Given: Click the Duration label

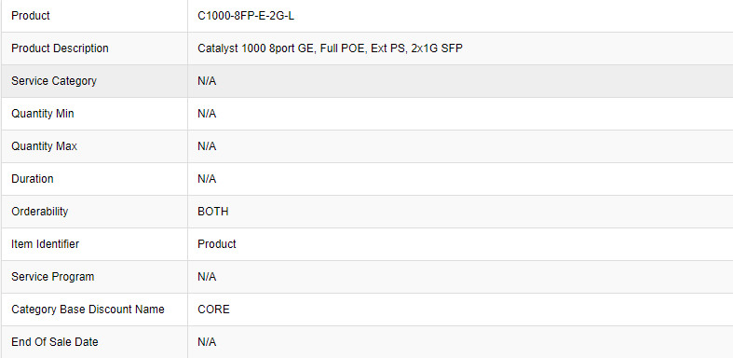Looking at the screenshot, I should (x=33, y=179).
